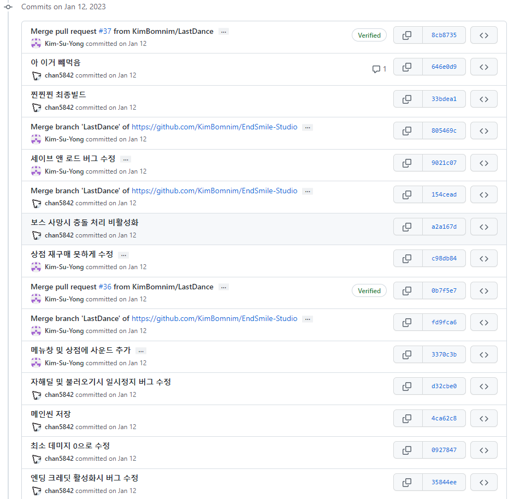Expand '메뉴창 및 상점에 사운드 추가' details
Viewport: 514px width, 499px height.
pyautogui.click(x=140, y=351)
